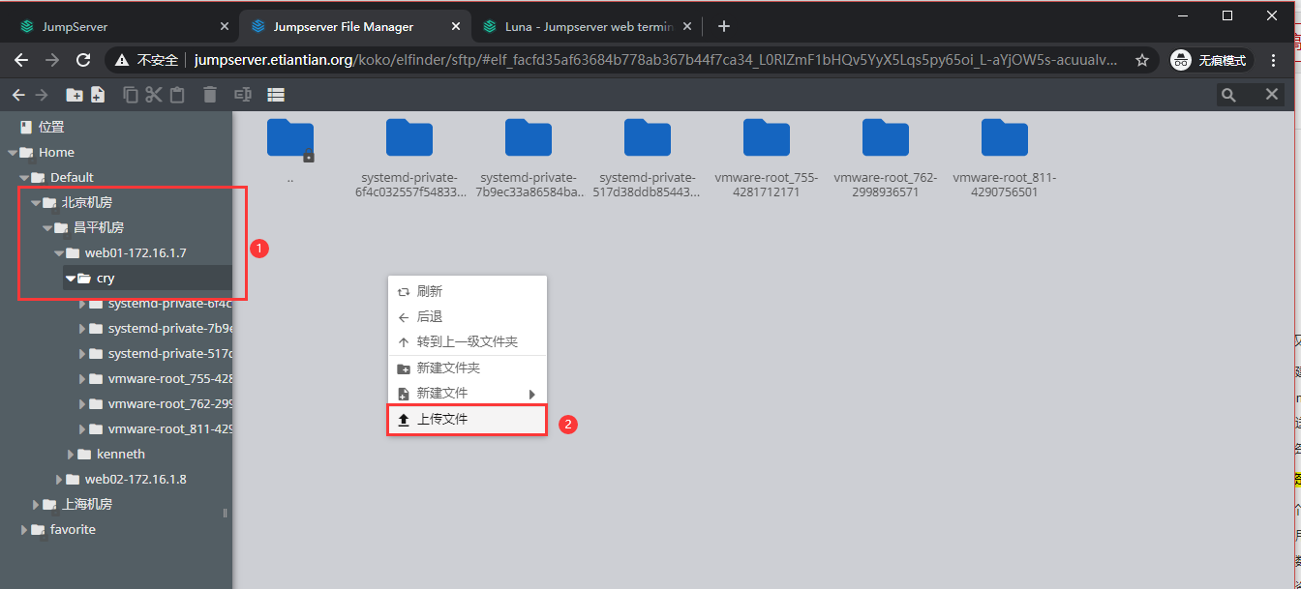Expand the web02-172.16.1.8 tree node arrow

coord(59,479)
